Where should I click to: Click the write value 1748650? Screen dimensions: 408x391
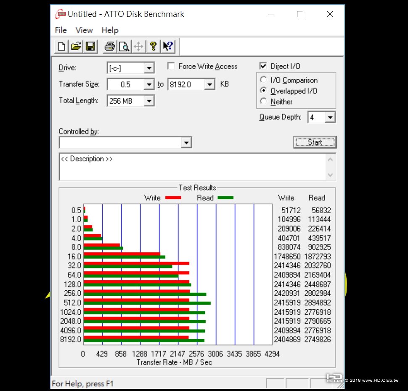pos(287,257)
